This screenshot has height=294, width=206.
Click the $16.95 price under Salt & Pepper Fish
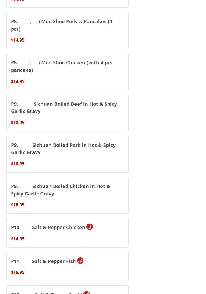18,272
